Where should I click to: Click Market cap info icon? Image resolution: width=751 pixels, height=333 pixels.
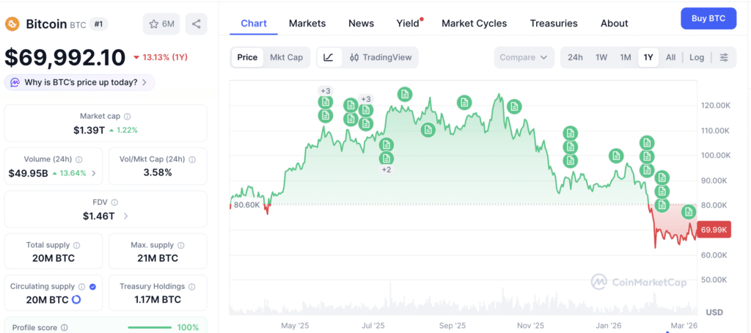click(127, 117)
